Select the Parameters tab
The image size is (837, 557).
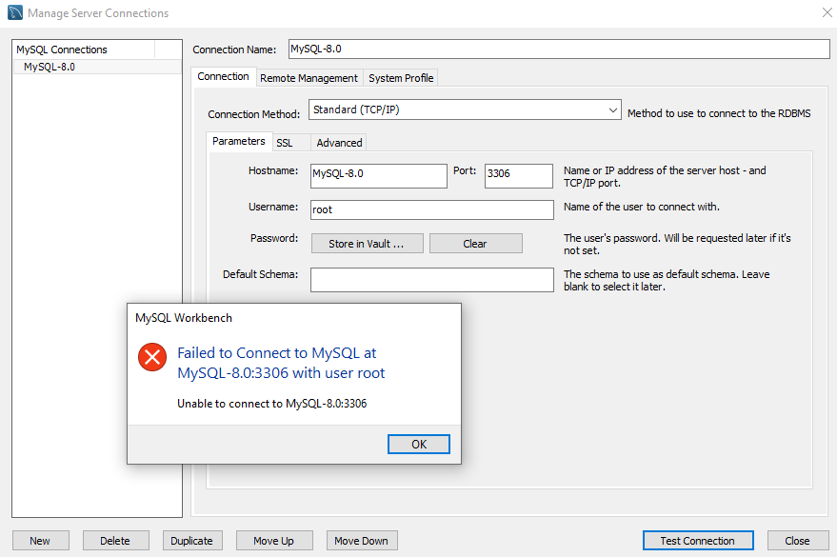point(239,141)
